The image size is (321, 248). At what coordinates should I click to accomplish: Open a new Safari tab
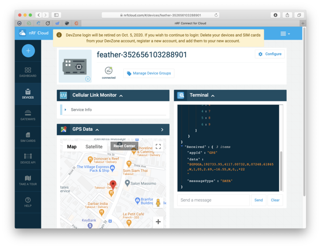click(303, 23)
